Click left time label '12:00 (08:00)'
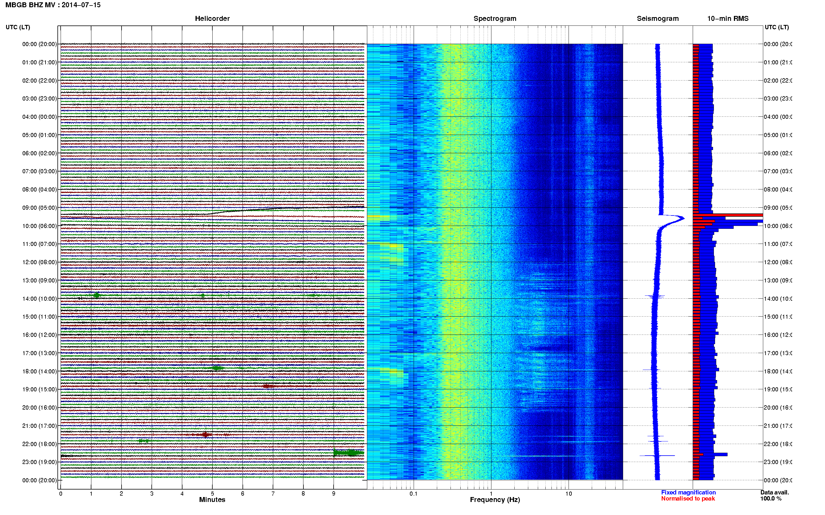Image resolution: width=825 pixels, height=515 pixels. (x=39, y=262)
